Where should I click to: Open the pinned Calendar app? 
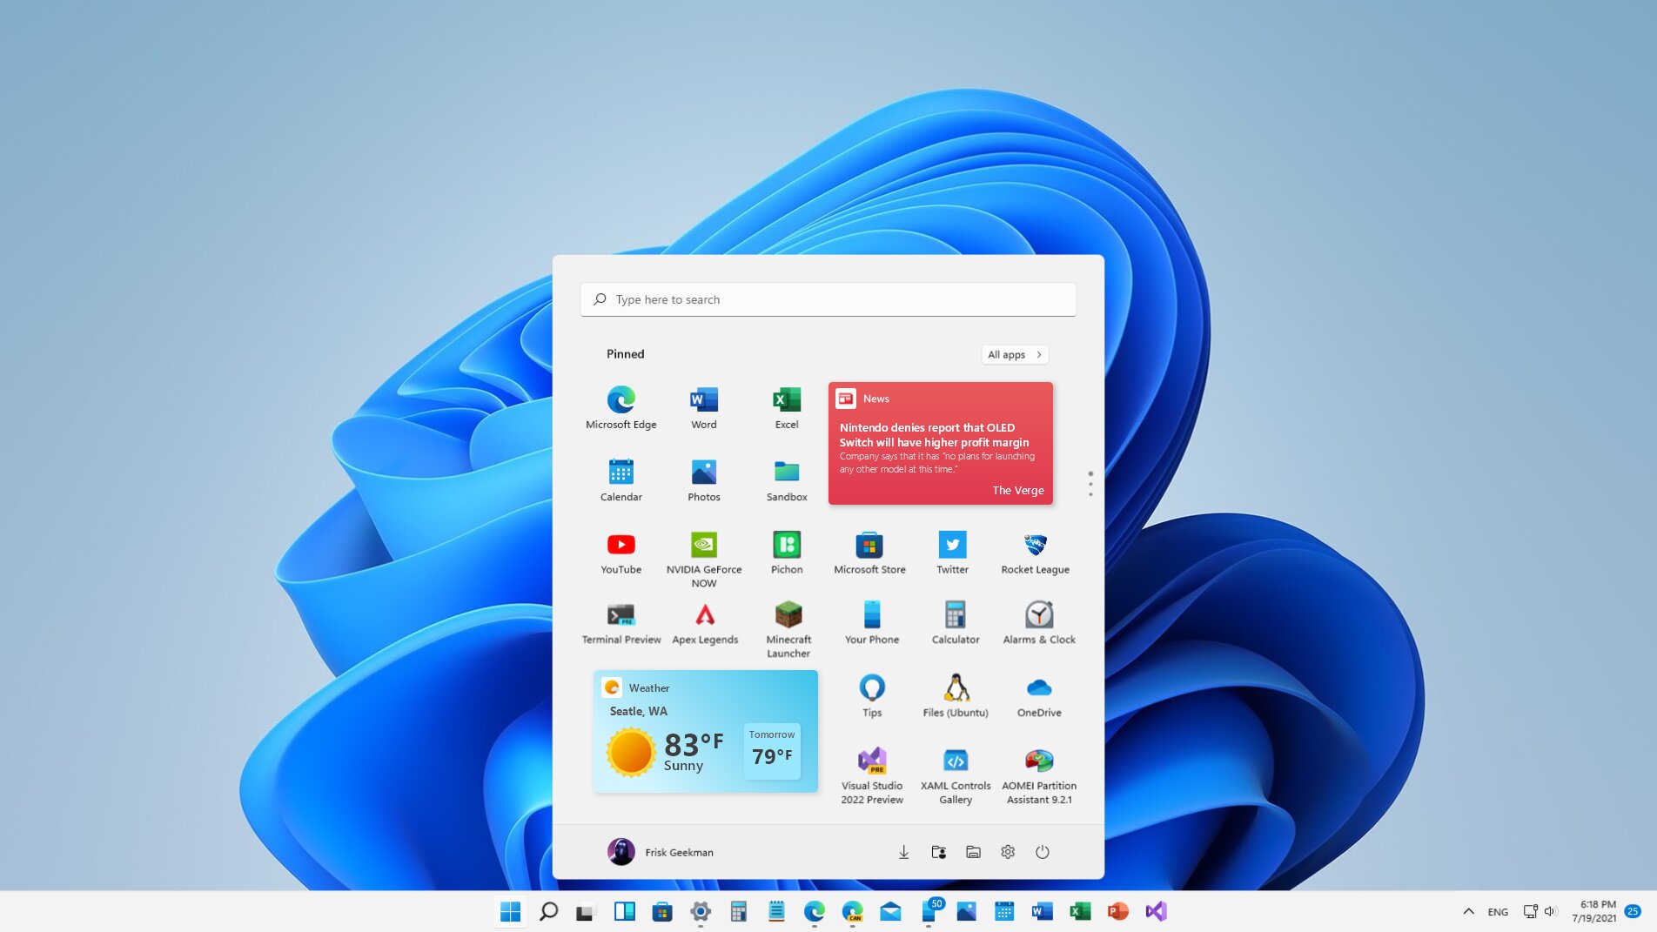621,479
